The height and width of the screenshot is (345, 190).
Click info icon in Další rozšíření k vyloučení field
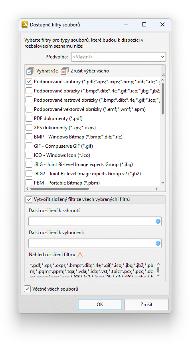coord(158,243)
